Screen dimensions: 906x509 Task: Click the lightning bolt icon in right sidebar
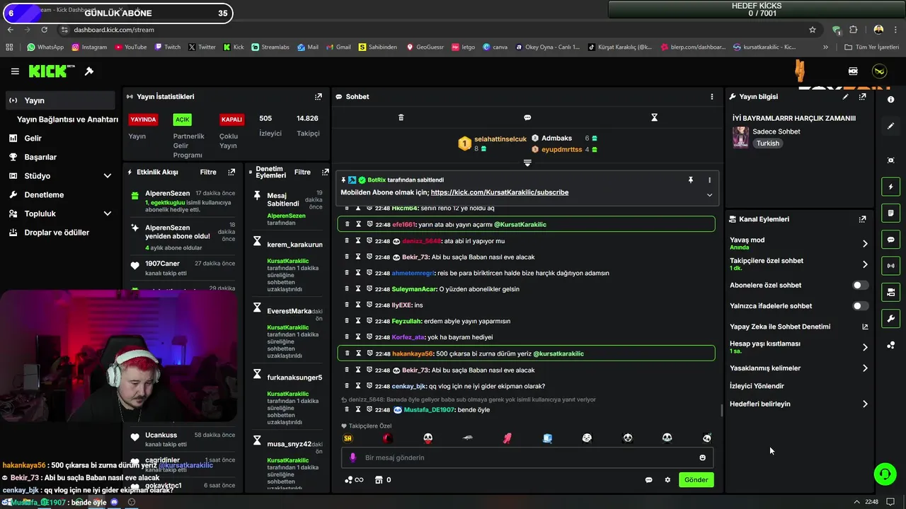[890, 187]
